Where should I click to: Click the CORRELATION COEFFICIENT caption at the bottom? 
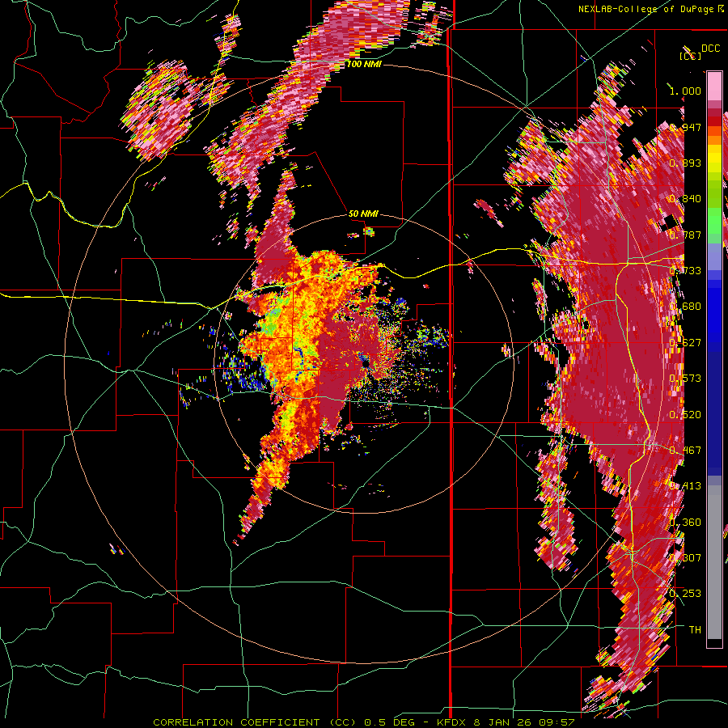(363, 722)
